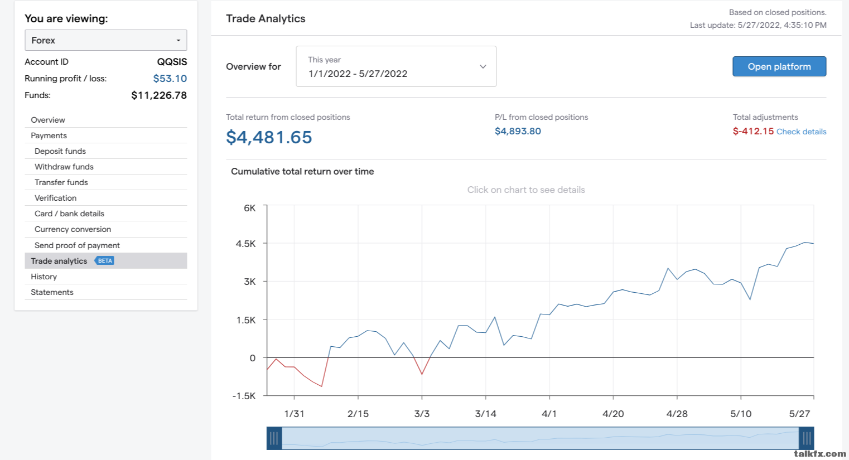The width and height of the screenshot is (849, 460).
Task: Grab the right handle of chart range slider
Action: tap(807, 438)
